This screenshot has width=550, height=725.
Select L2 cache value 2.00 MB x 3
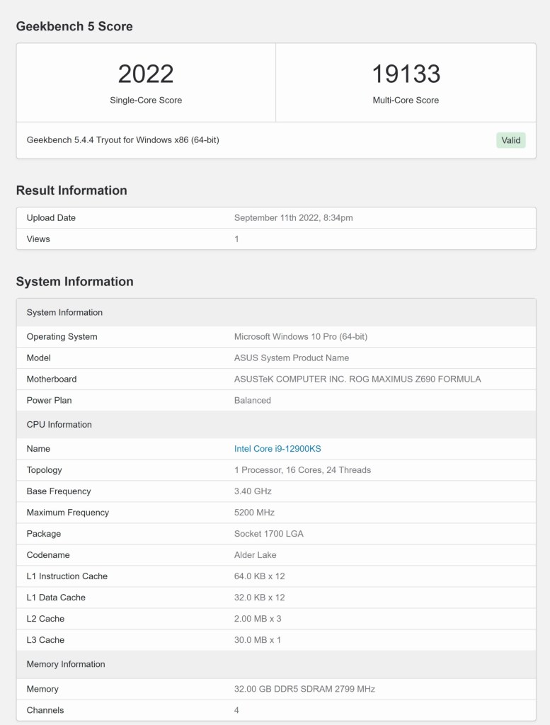pos(258,619)
